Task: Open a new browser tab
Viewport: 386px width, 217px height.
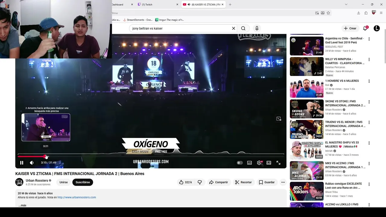Action: click(230, 5)
